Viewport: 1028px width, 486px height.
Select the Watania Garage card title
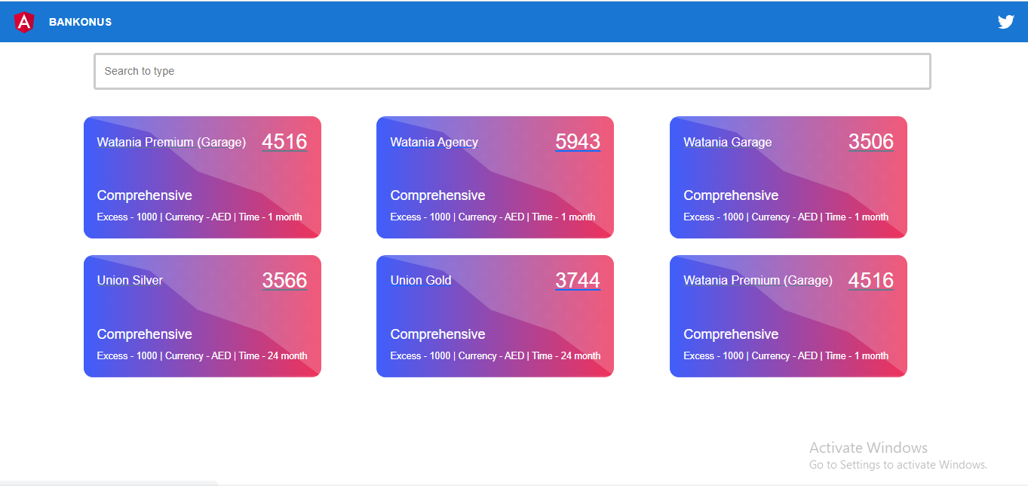pos(728,142)
